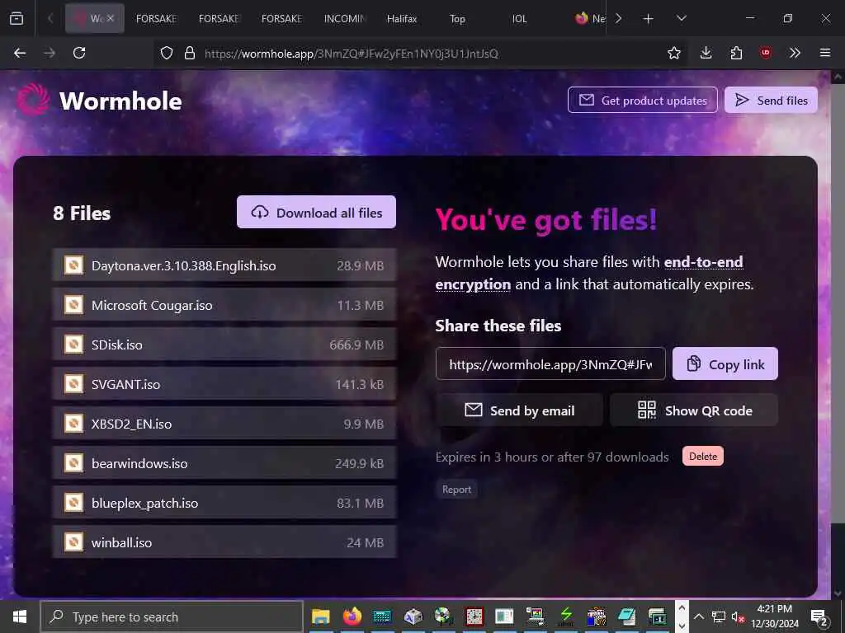Switch to the Top tab

457,19
